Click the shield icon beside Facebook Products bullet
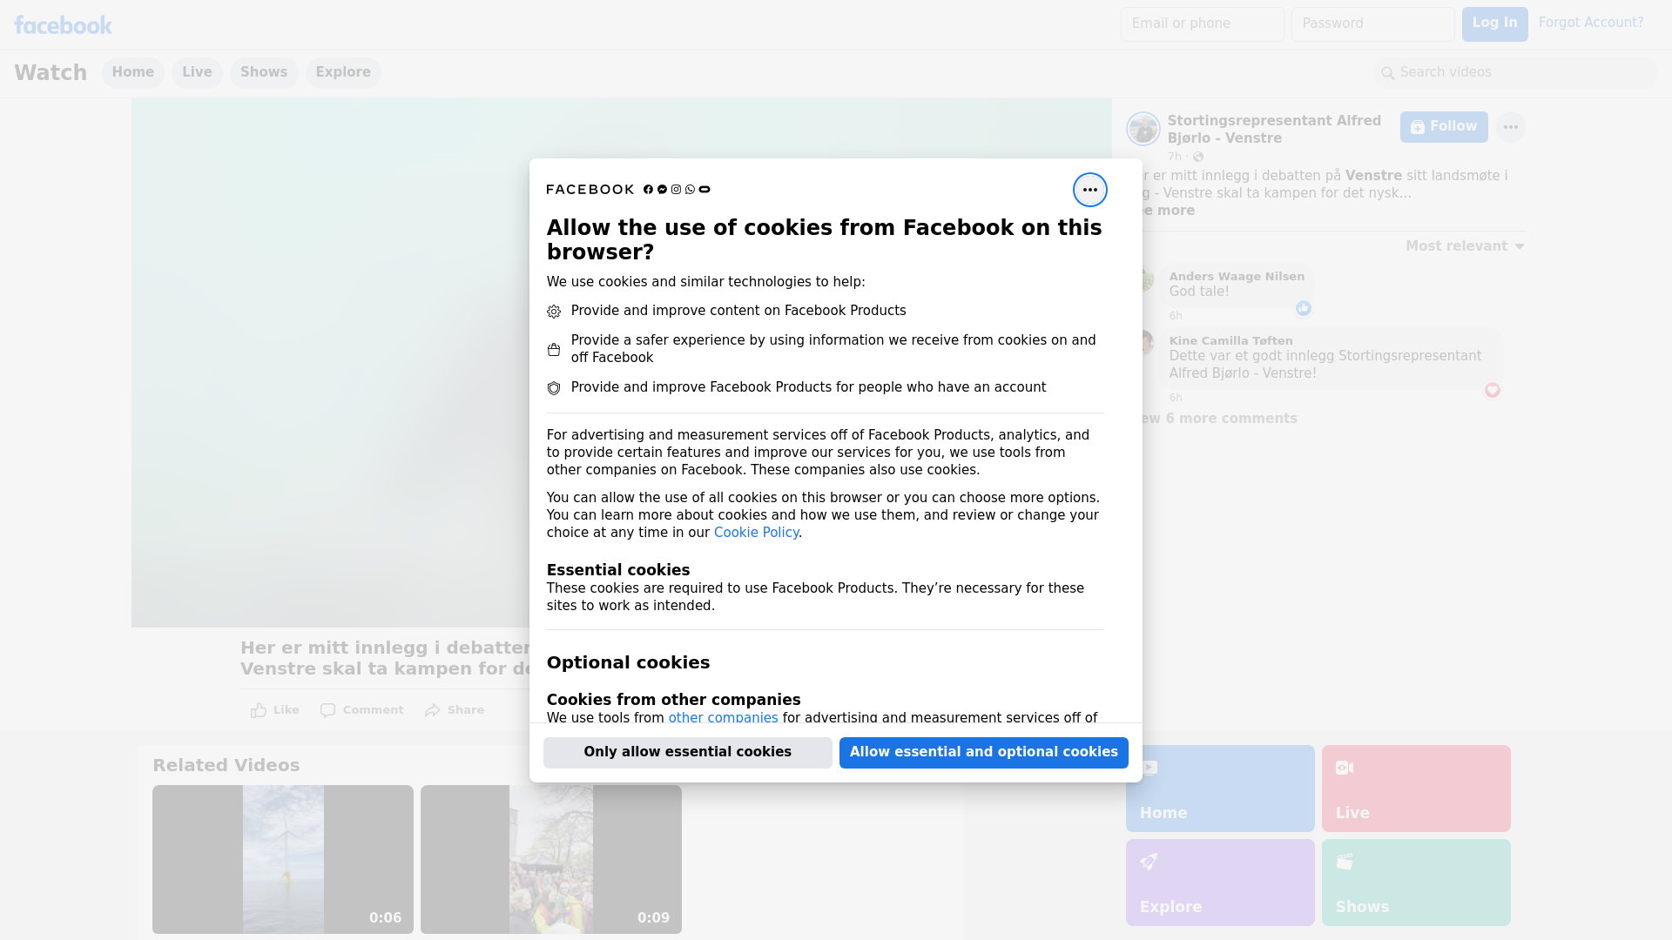The width and height of the screenshot is (1672, 940). (x=554, y=388)
